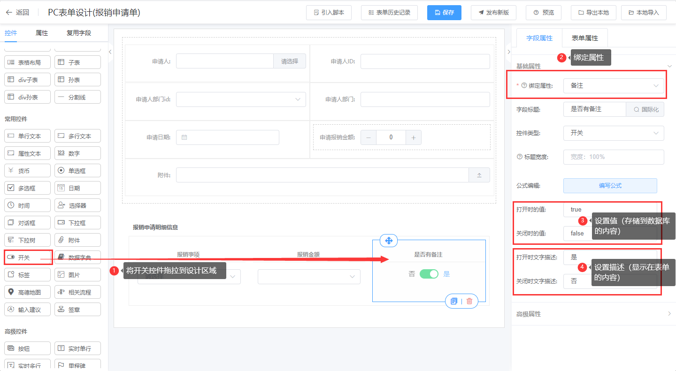Expand the 高级属性 section
Viewport: 676px width, 371px height.
click(593, 314)
